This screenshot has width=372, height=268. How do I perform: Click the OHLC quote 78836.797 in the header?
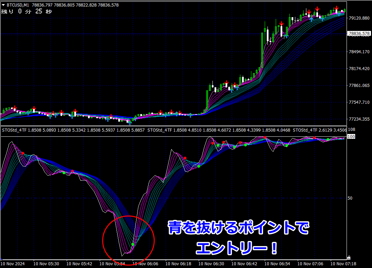(x=42, y=5)
